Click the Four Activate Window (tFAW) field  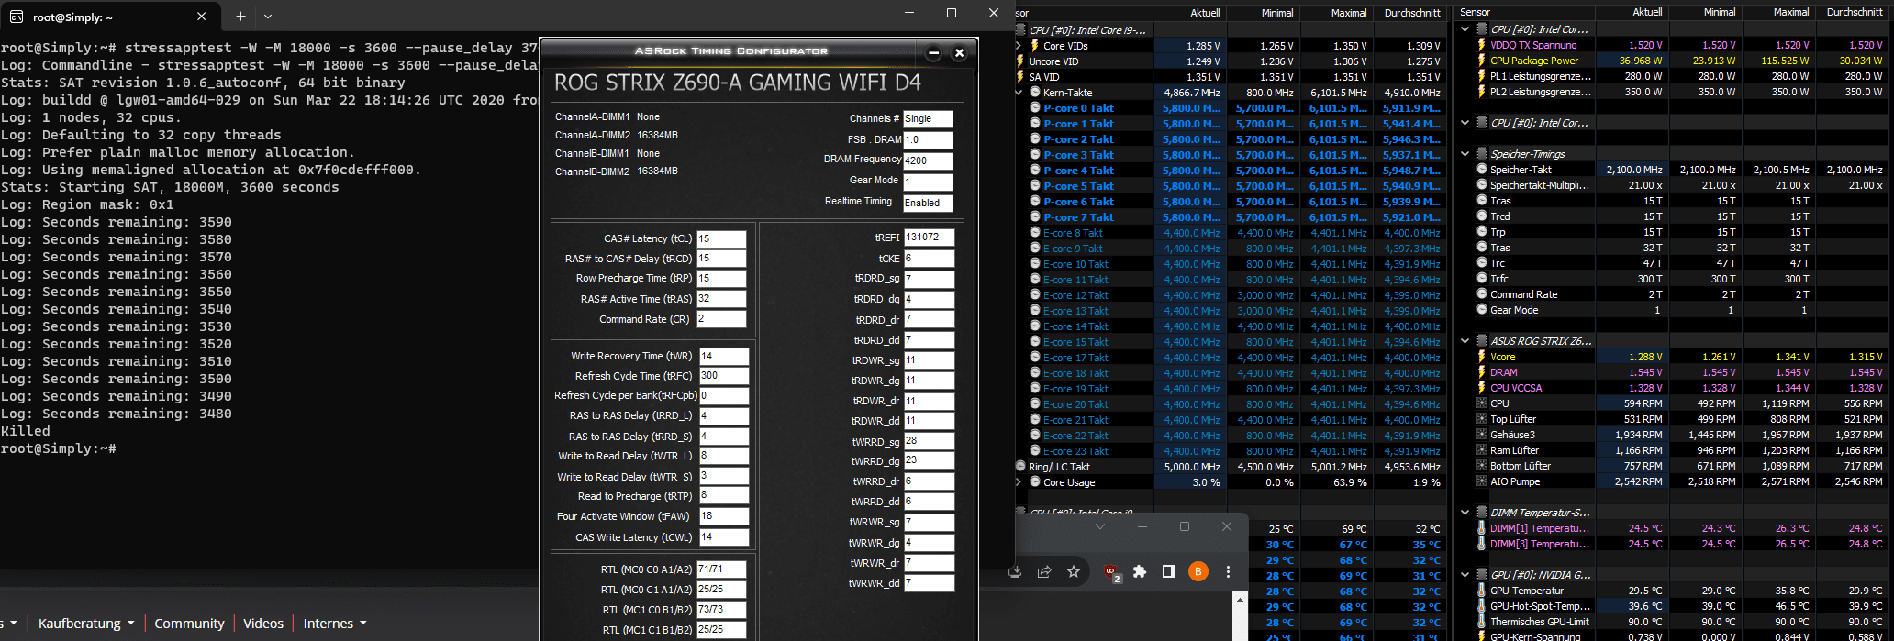point(724,516)
